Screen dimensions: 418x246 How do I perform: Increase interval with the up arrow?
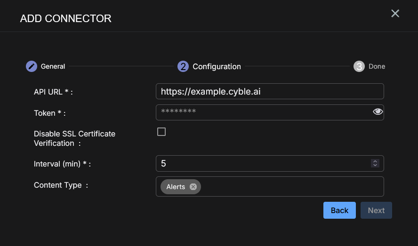tap(375, 161)
